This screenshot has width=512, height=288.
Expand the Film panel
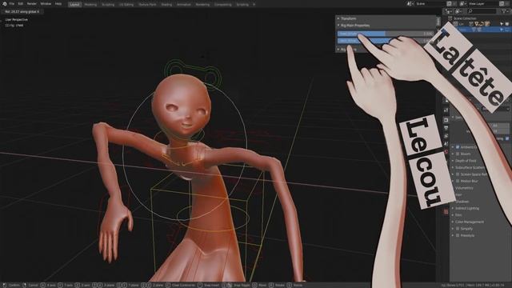pos(453,215)
